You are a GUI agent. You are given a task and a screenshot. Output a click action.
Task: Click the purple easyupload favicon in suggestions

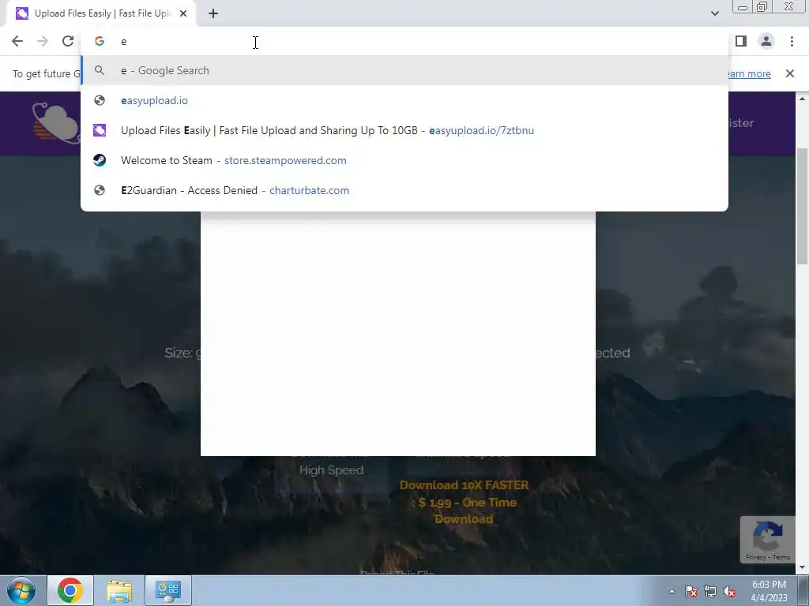pyautogui.click(x=100, y=130)
